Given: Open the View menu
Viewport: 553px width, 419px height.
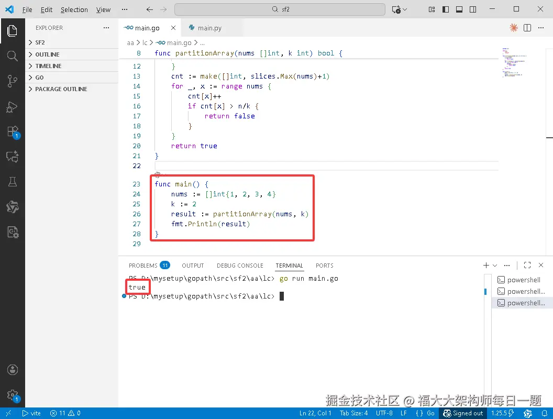Looking at the screenshot, I should [103, 9].
